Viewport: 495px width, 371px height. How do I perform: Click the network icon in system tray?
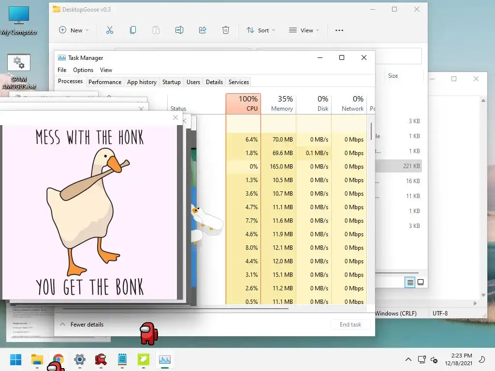tap(422, 359)
